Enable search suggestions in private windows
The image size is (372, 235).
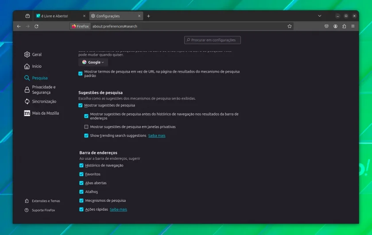coord(86,127)
